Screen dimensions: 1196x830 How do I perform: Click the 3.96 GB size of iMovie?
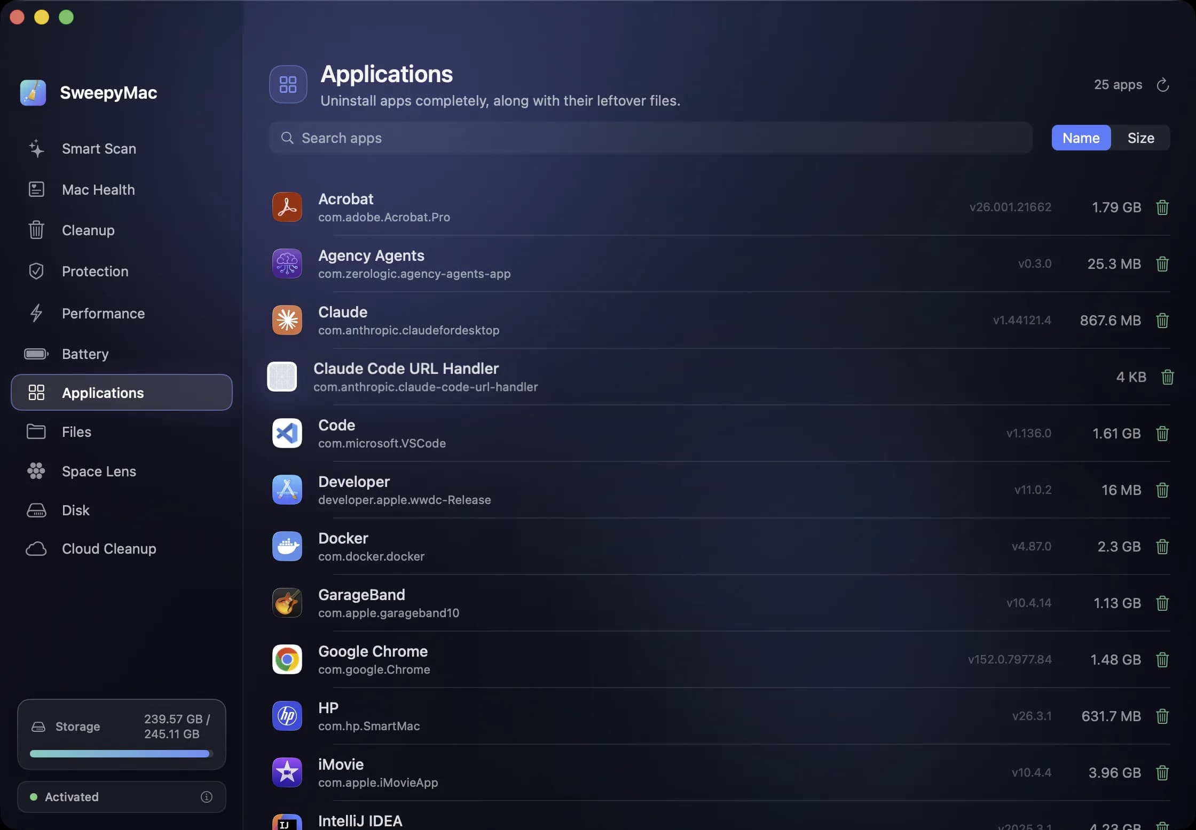(x=1115, y=773)
